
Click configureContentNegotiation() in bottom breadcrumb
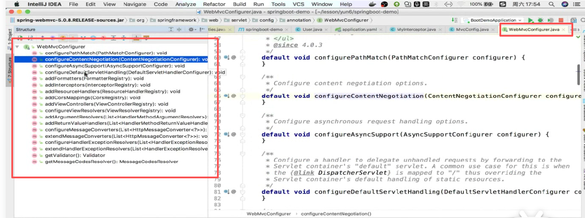tap(336, 214)
